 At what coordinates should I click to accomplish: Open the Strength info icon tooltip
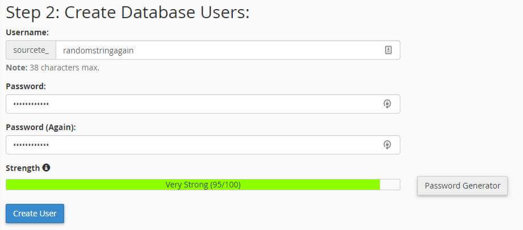pos(47,168)
